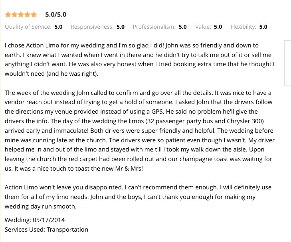
Task: Click the third orange rating star
Action: [21, 14]
